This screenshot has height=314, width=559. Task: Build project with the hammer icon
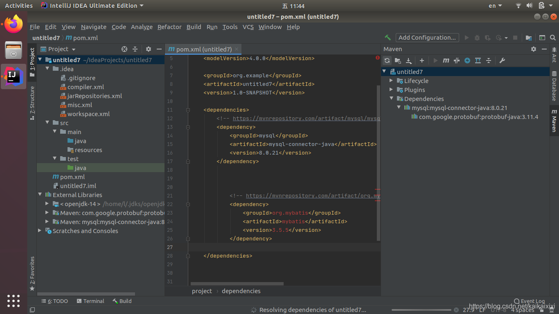(x=388, y=38)
